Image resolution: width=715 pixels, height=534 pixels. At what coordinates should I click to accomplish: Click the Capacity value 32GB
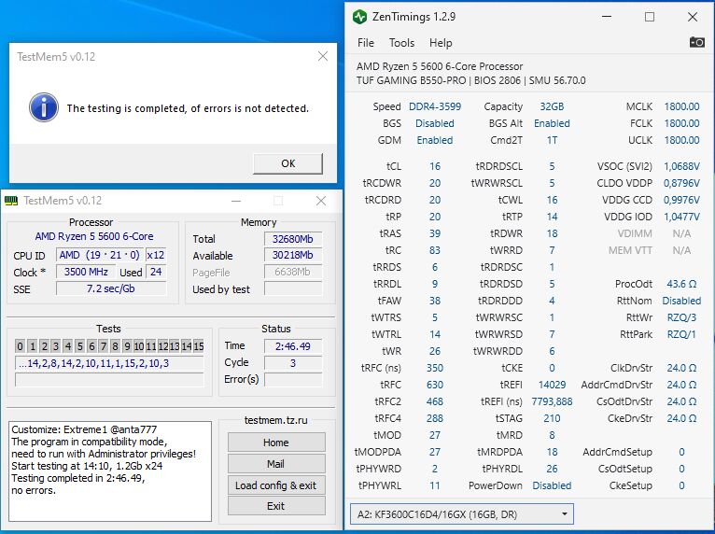tap(552, 106)
